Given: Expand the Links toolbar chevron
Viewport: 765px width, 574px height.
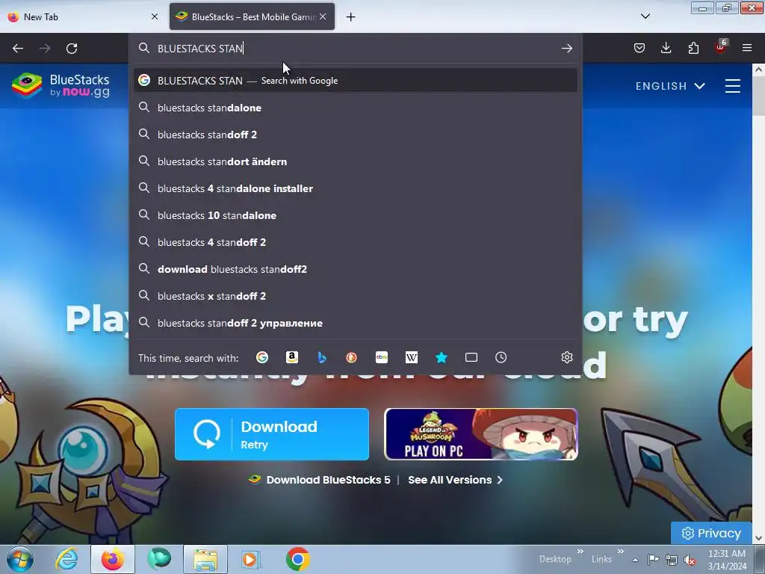Looking at the screenshot, I should pos(620,552).
